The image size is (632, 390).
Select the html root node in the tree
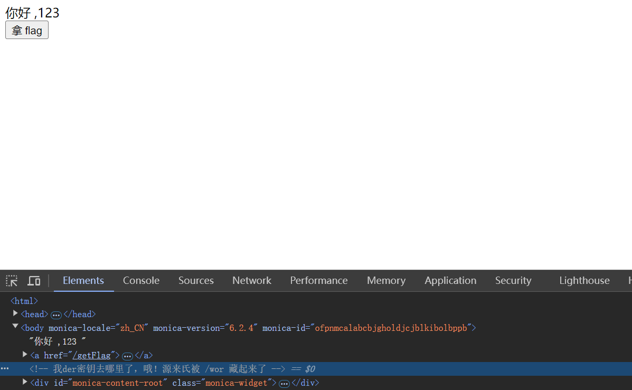coord(24,300)
